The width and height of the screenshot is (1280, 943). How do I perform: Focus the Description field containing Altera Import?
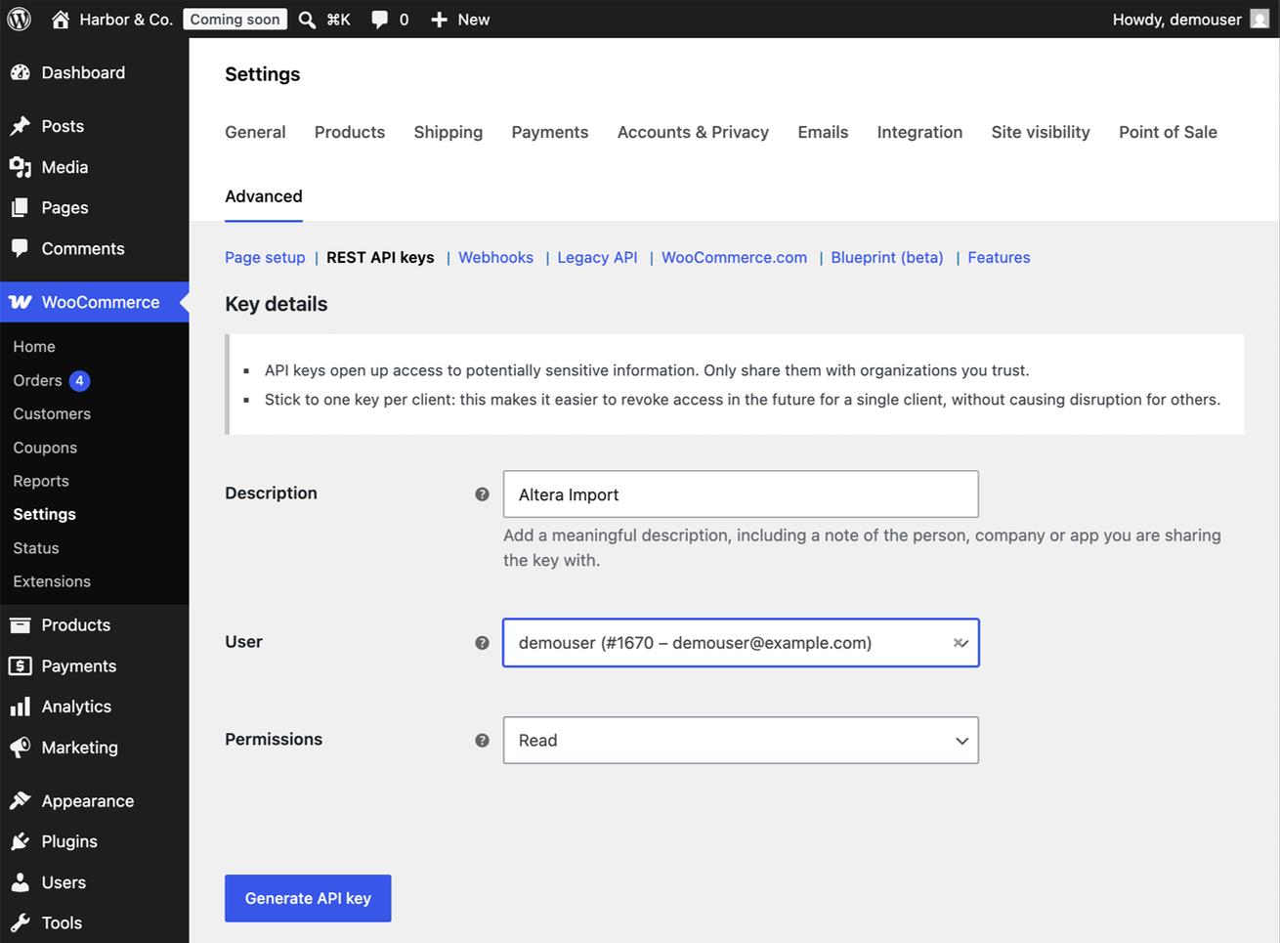(741, 494)
